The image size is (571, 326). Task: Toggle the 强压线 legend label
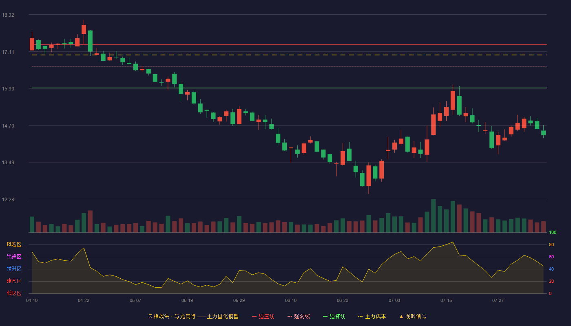tap(266, 316)
